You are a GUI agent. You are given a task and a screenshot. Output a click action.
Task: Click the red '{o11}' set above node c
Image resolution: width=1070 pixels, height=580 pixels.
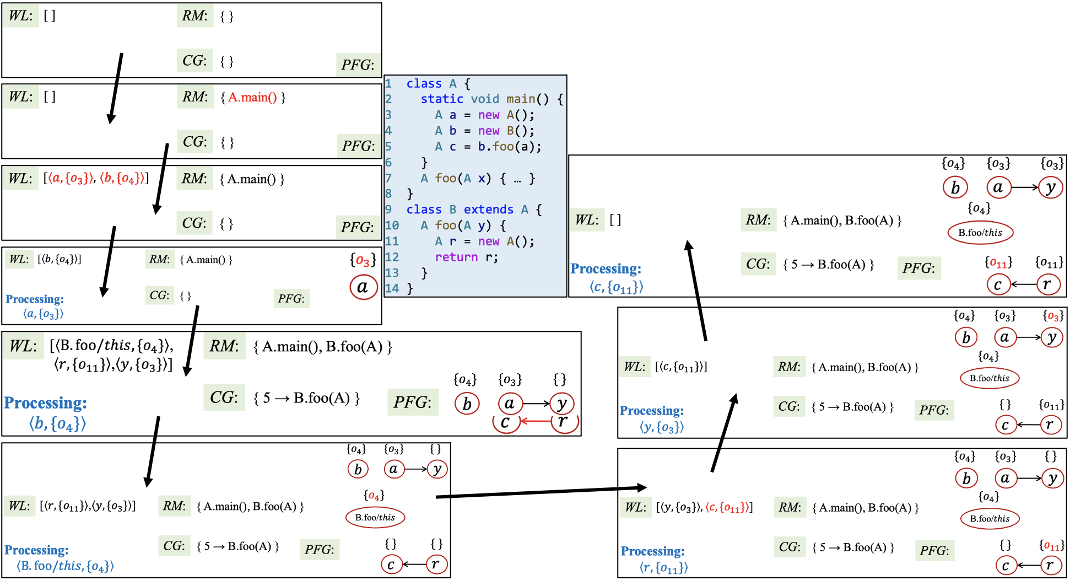tap(998, 262)
